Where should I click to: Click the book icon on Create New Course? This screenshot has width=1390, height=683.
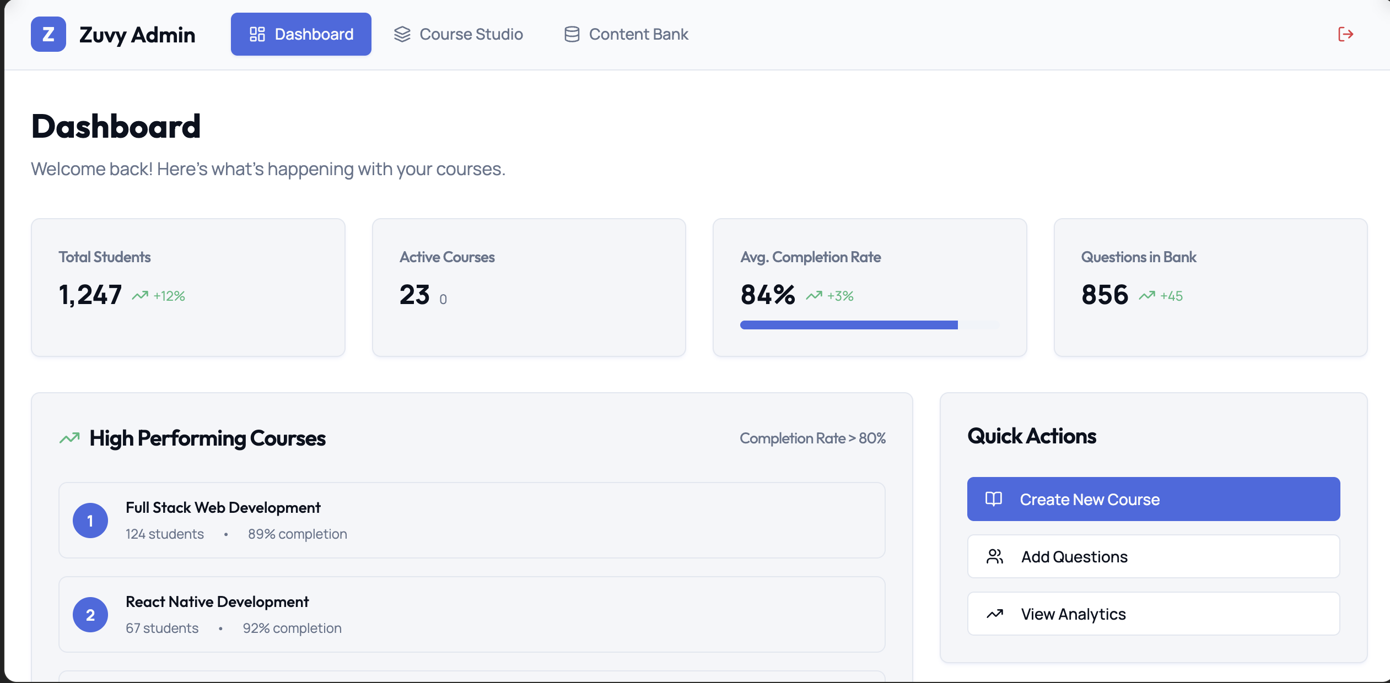pos(994,499)
